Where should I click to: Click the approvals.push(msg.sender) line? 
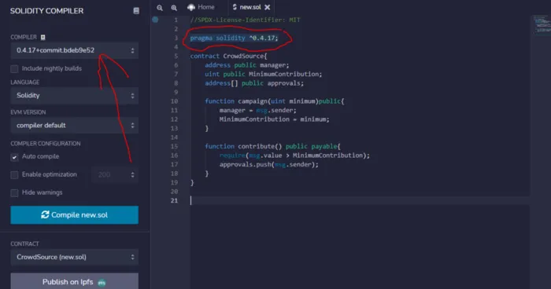click(x=269, y=164)
